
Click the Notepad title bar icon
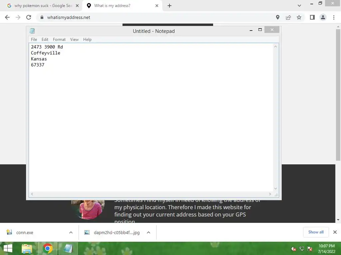32,31
